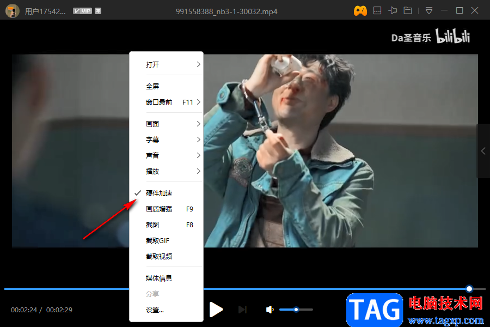
Task: Click the elapsed time 00:02:24
Action: coord(24,310)
